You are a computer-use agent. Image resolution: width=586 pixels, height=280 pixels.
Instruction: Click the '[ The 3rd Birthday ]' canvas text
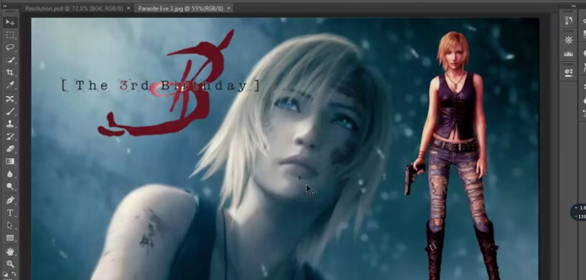pyautogui.click(x=160, y=85)
